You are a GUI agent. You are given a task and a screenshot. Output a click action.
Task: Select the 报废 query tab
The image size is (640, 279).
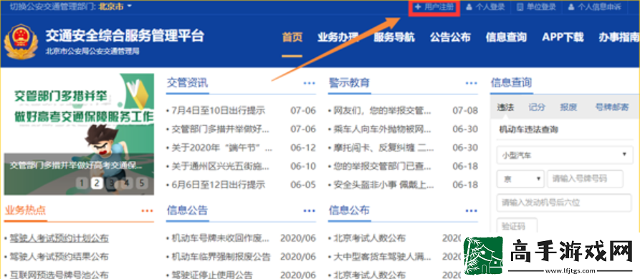(568, 107)
